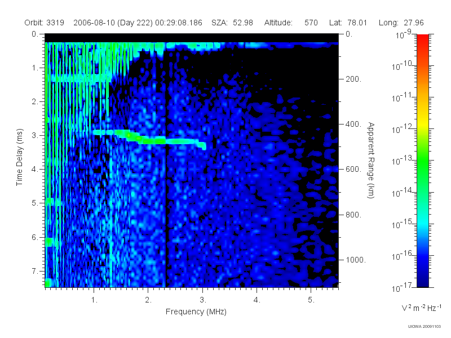Click the 'Orbit: 3319' header text
This screenshot has width=451, height=338.
(x=45, y=23)
